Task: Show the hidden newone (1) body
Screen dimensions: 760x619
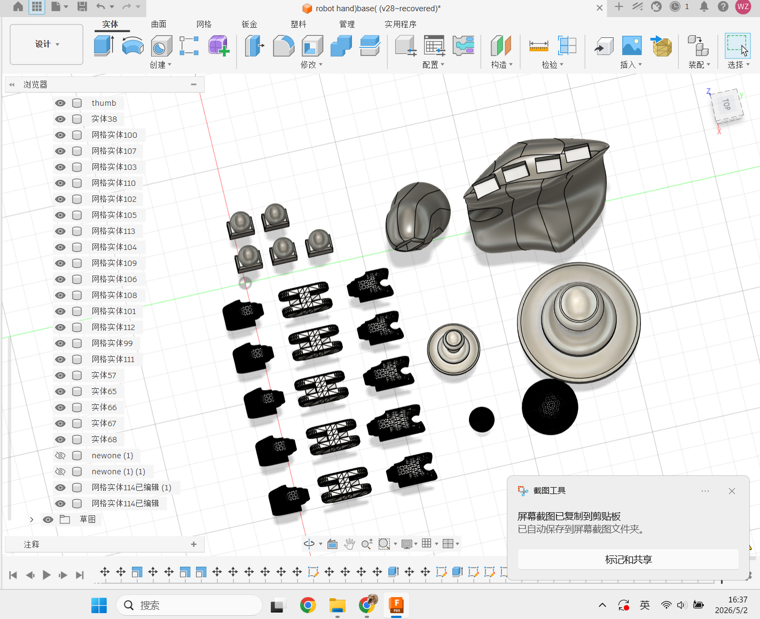Action: (60, 456)
